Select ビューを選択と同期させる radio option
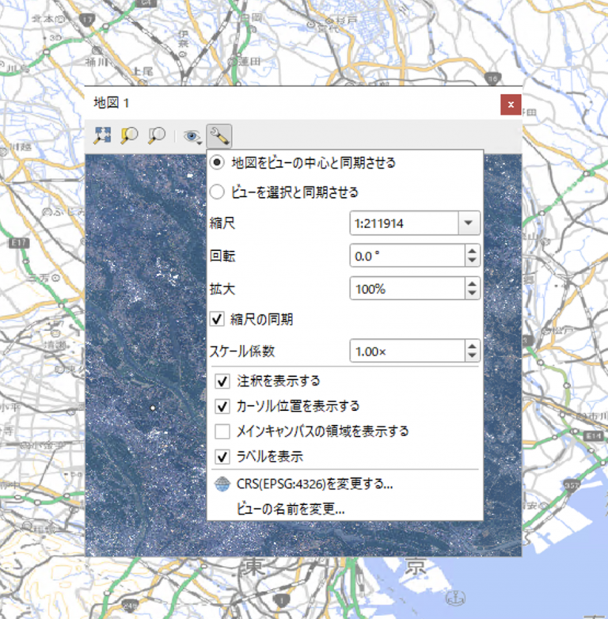This screenshot has height=619, width=608. 217,192
